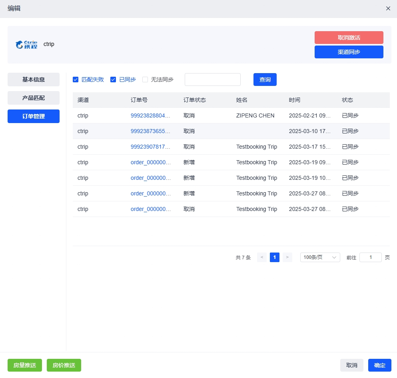Go to previous page arrow
This screenshot has width=397, height=378.
point(262,257)
